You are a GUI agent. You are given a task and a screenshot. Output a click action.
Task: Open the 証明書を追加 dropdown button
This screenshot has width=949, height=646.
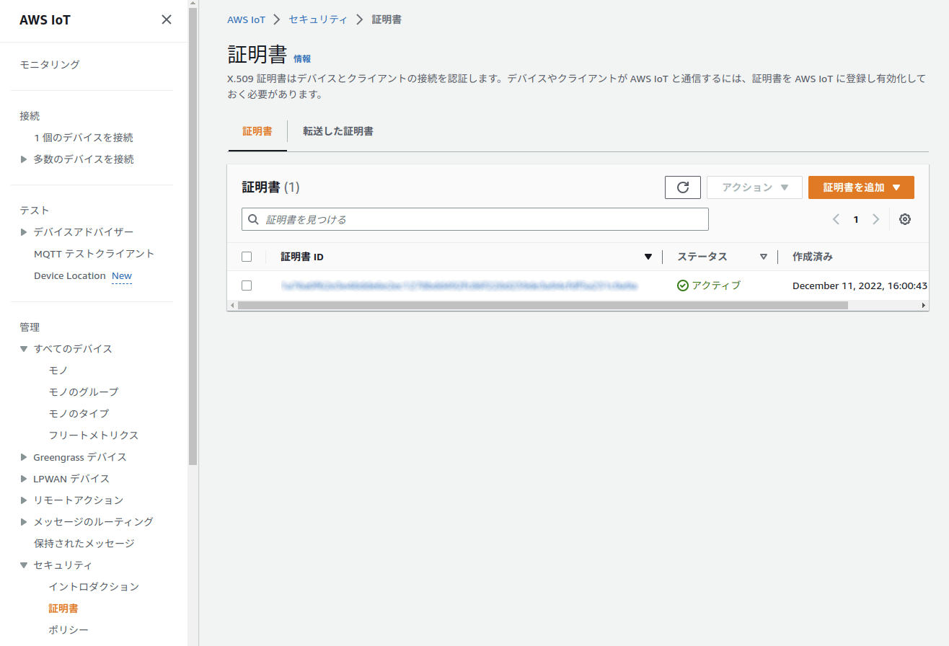(x=861, y=187)
